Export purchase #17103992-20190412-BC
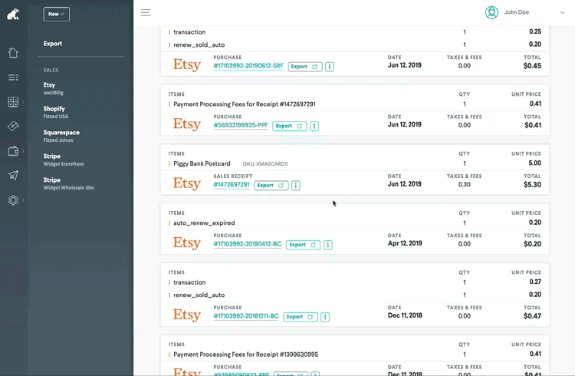 point(303,245)
